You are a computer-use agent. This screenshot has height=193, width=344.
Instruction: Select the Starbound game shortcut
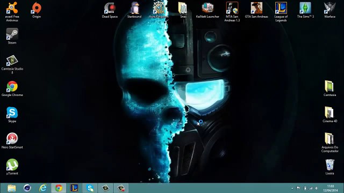point(134,10)
